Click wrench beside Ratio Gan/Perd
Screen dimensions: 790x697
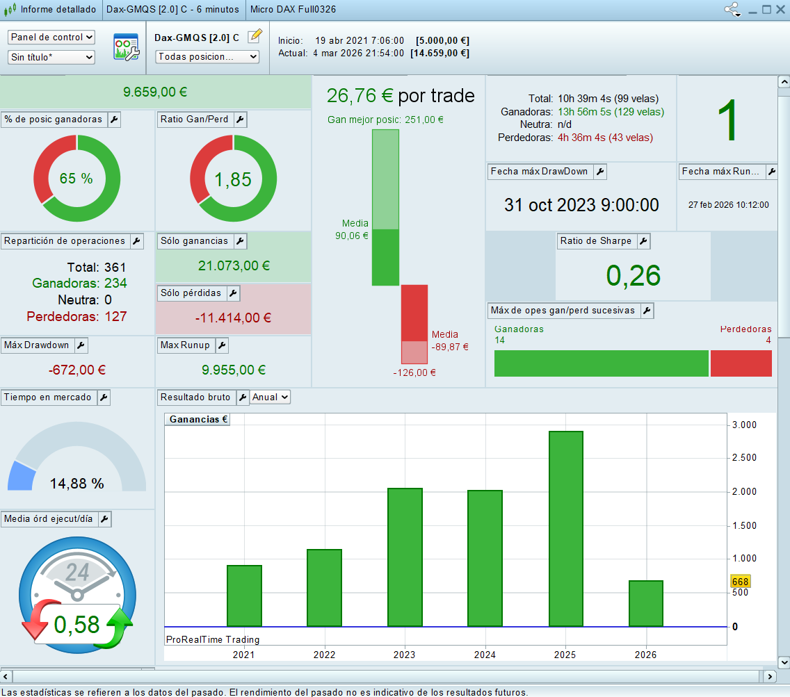tap(239, 120)
